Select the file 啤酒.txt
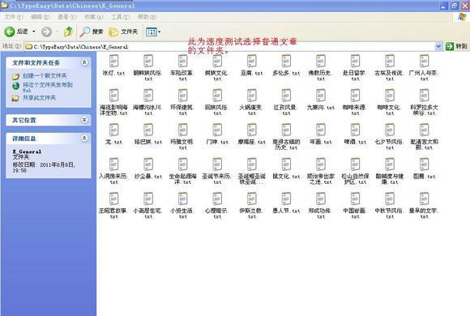This screenshot has height=316, width=470. (355, 134)
